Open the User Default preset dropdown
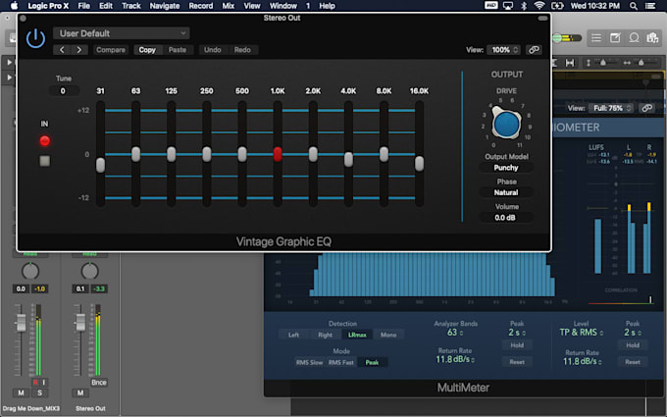The width and height of the screenshot is (667, 417). 122,33
